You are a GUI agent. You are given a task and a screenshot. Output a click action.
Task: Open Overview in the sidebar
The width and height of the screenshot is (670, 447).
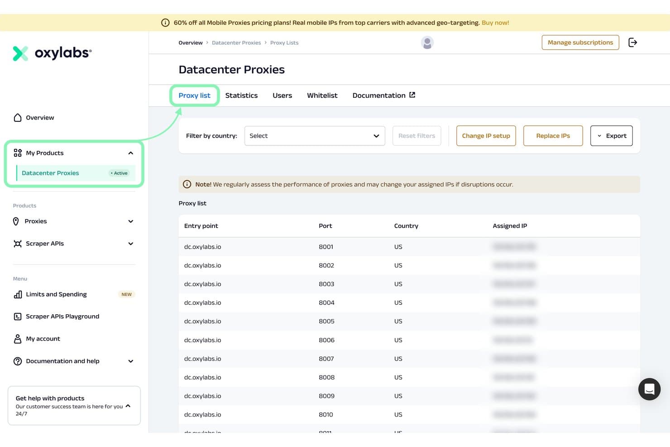tap(40, 118)
